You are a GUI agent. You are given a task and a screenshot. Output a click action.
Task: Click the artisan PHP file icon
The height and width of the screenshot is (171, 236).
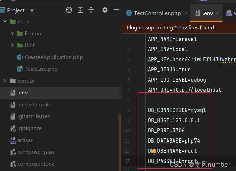pyautogui.click(x=13, y=141)
